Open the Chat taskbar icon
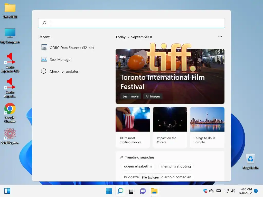Image resolution: width=263 pixels, height=197 pixels. point(143,191)
